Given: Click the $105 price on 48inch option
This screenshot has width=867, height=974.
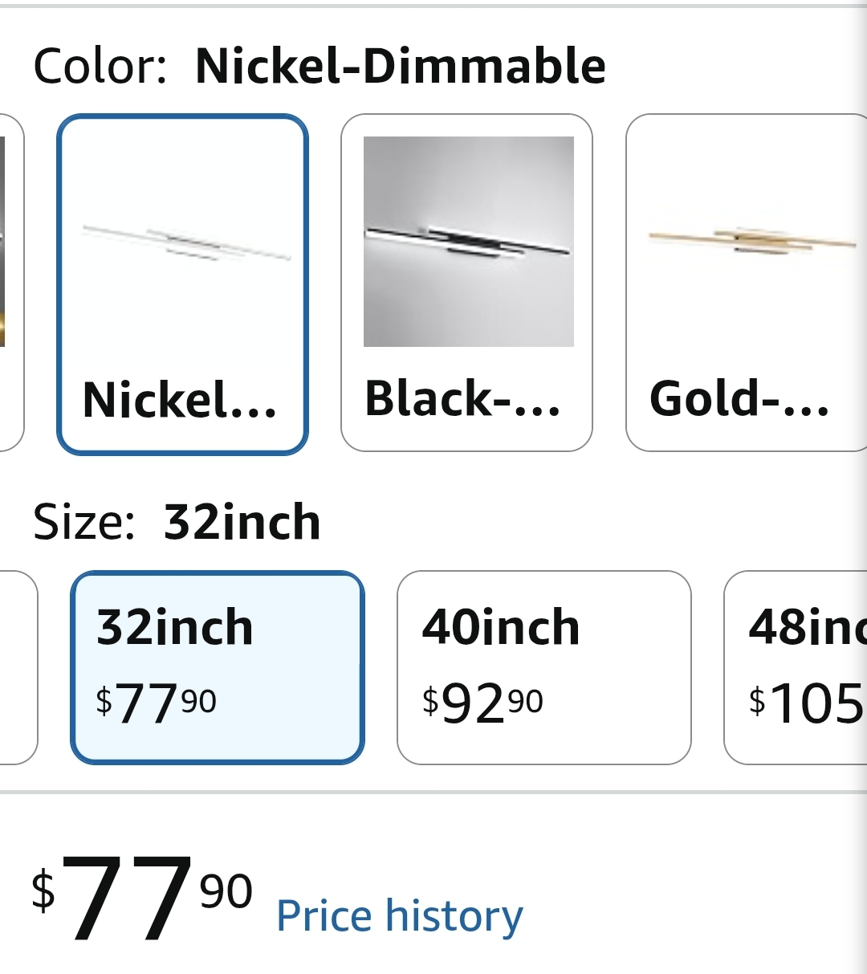Looking at the screenshot, I should pos(807,703).
